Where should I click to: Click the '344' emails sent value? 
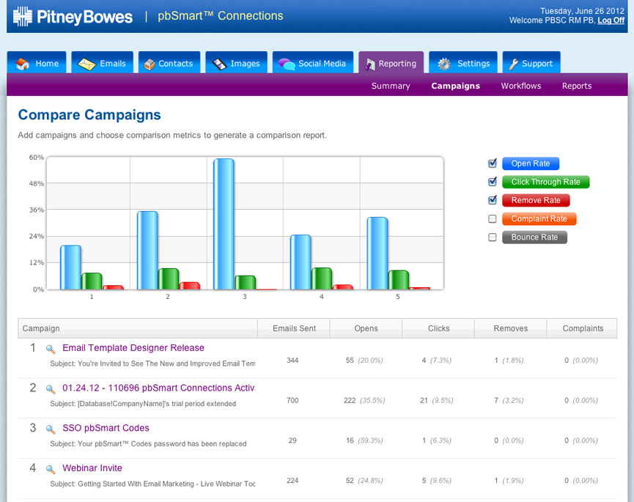click(x=292, y=360)
